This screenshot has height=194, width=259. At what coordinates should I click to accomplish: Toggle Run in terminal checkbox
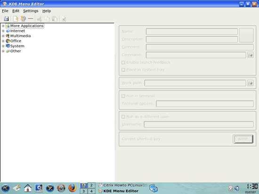pyautogui.click(x=123, y=96)
